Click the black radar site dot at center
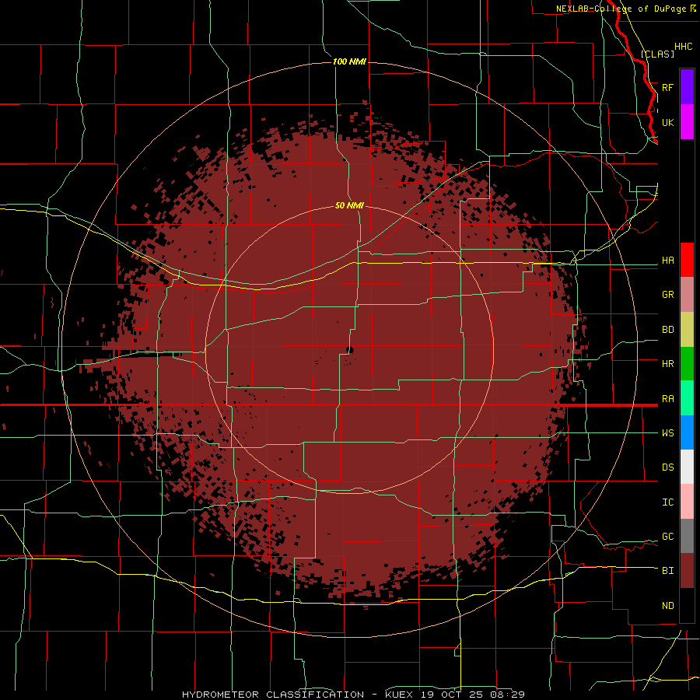 pyautogui.click(x=350, y=350)
